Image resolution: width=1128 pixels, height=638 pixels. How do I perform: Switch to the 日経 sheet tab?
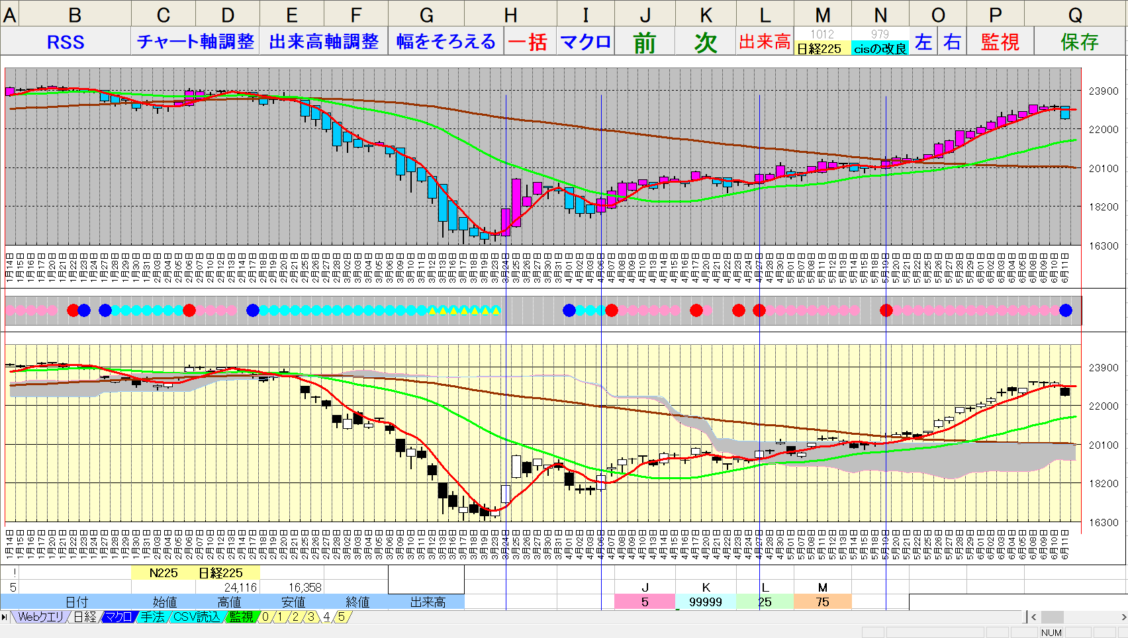[85, 617]
